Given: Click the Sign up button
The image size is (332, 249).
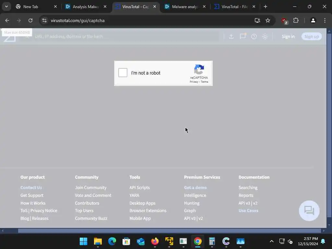Looking at the screenshot, I should click(x=312, y=36).
